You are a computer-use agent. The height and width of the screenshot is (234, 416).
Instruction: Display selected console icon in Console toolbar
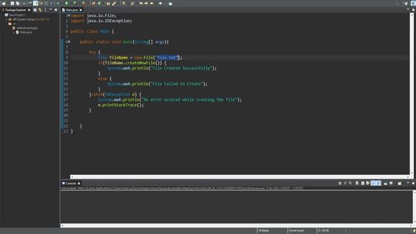pos(391,183)
